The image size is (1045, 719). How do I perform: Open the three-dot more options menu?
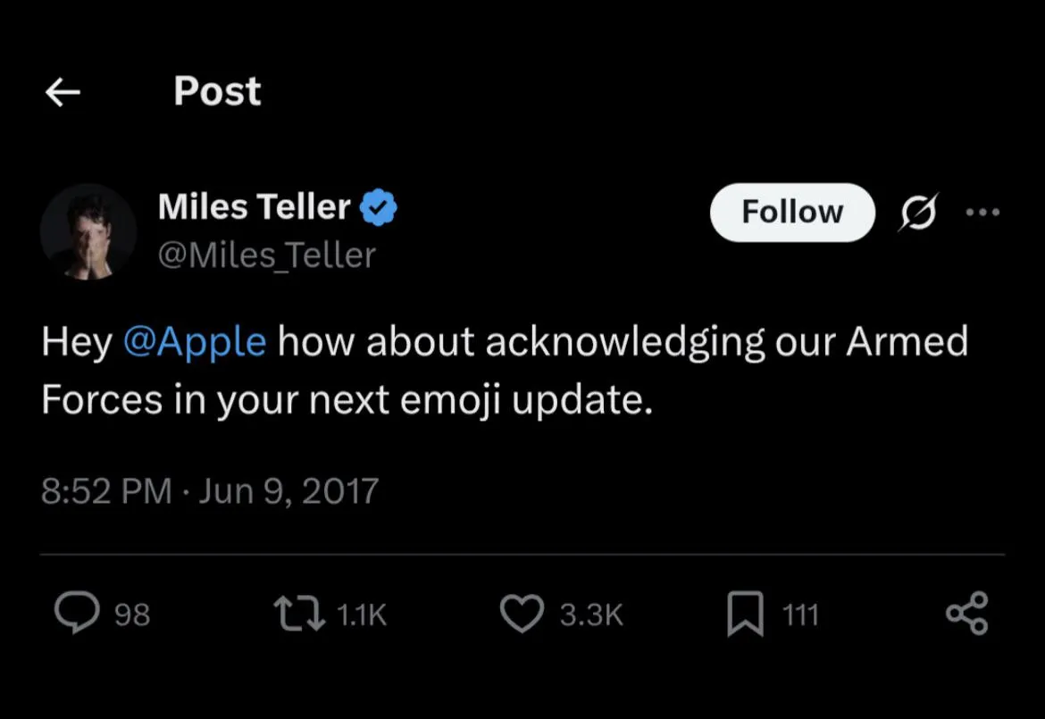tap(982, 213)
